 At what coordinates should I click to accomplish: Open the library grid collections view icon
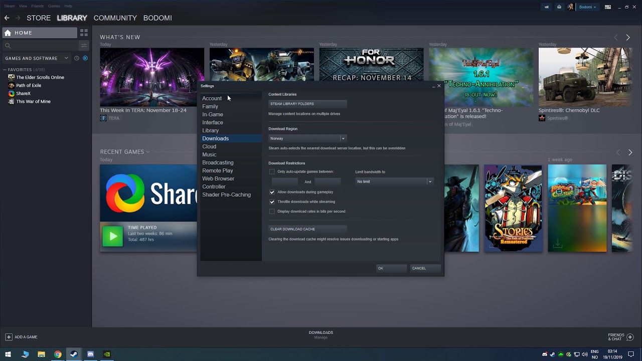click(84, 33)
